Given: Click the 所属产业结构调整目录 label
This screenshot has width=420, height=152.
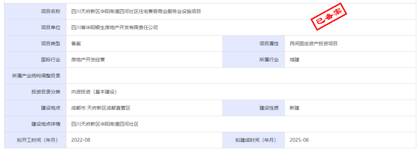Looking at the screenshot, I should (36, 76).
